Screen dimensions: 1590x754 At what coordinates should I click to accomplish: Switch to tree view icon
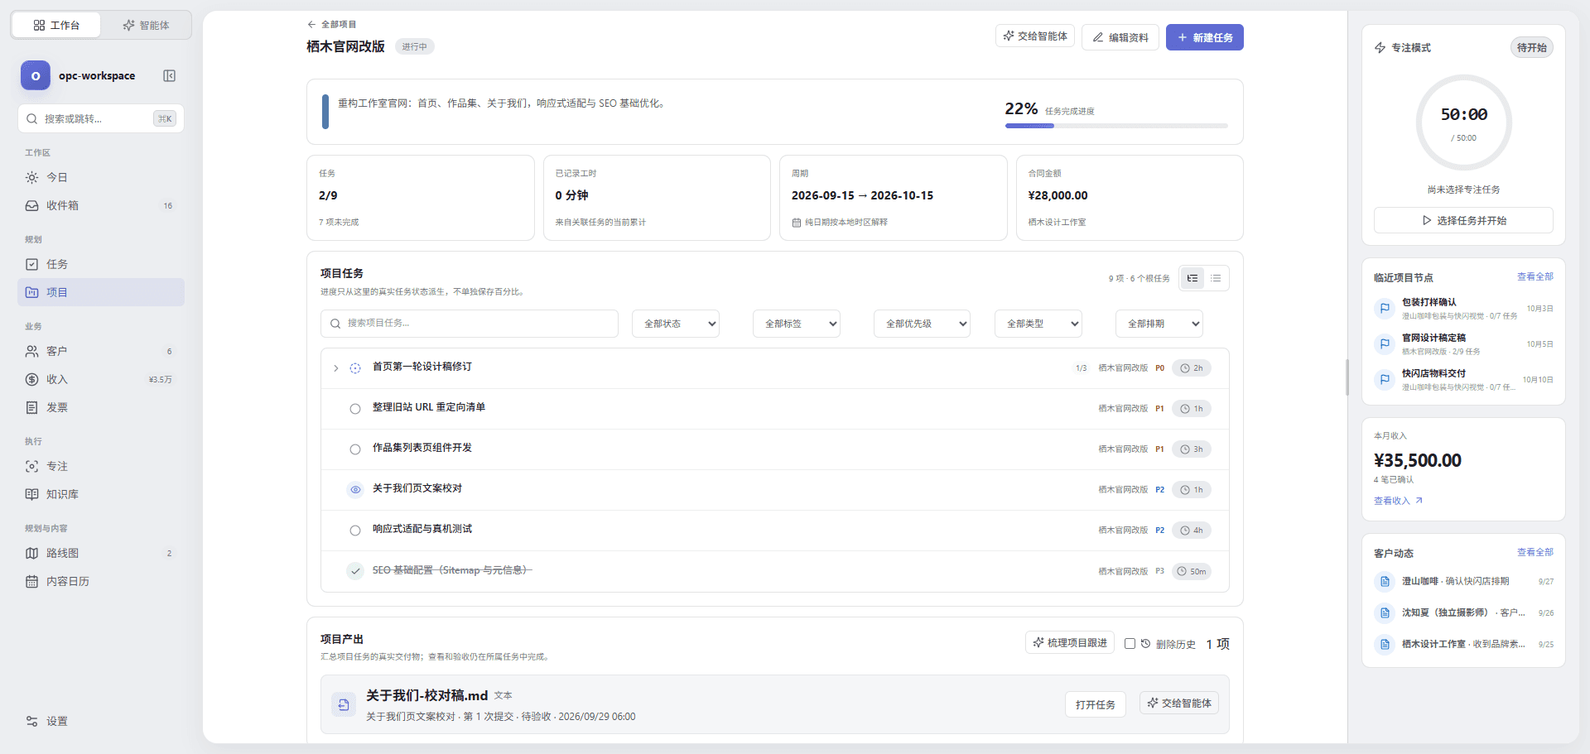(1192, 278)
